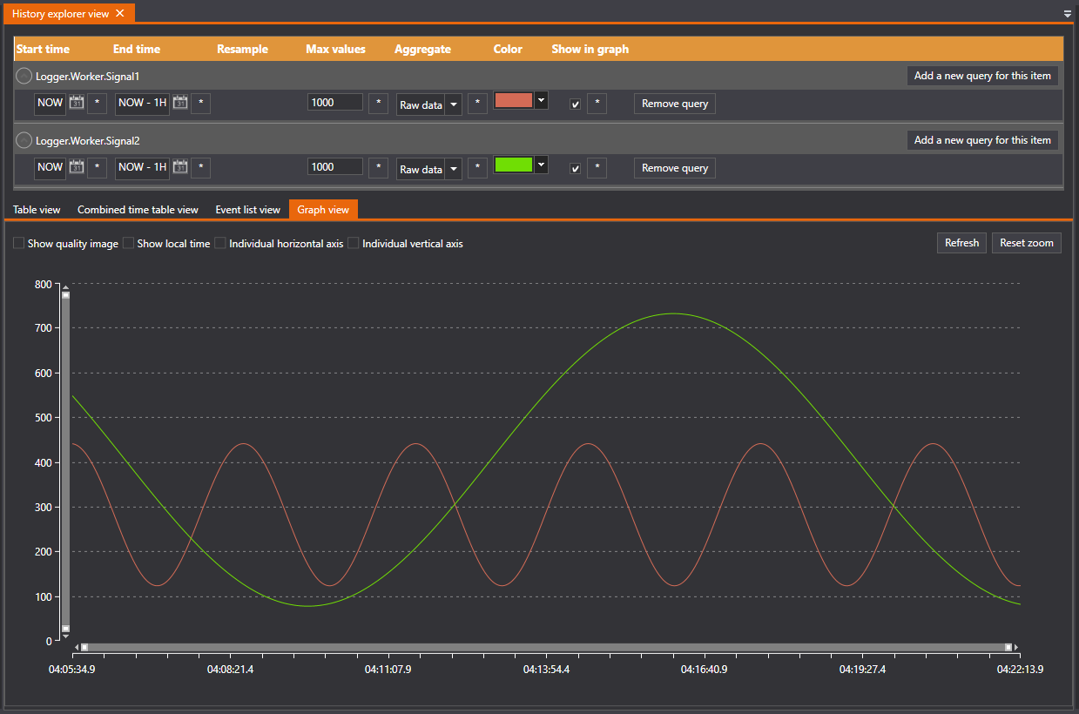1079x714 pixels.
Task: Remove query for Signal2
Action: pyautogui.click(x=674, y=168)
